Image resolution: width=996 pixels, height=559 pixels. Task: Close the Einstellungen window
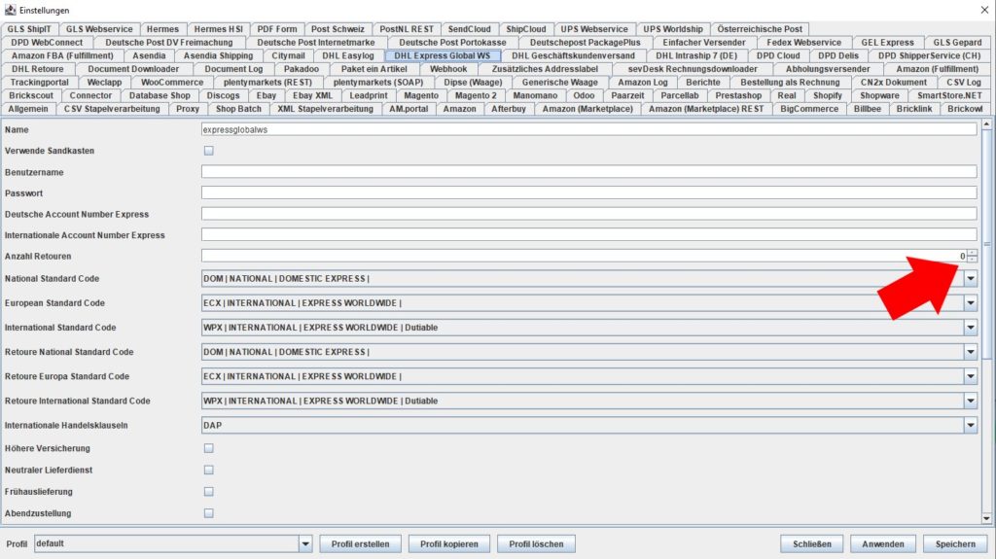click(984, 10)
